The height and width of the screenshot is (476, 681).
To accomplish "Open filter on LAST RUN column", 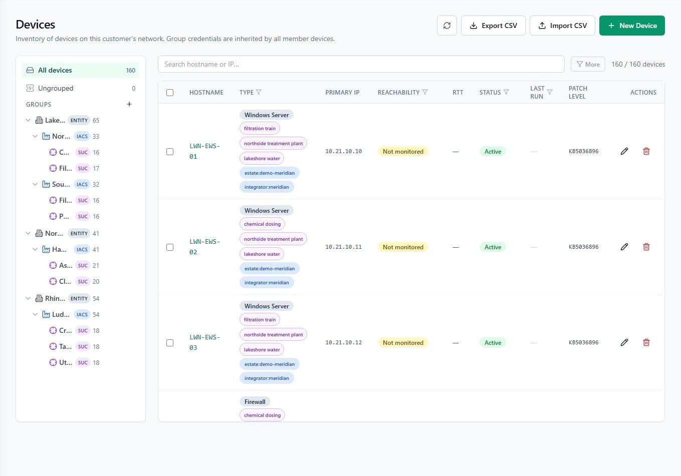I will coord(550,92).
